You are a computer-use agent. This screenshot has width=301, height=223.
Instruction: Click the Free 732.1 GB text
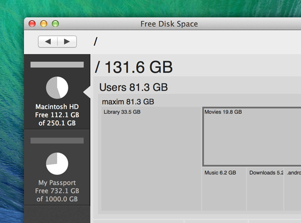pos(57,191)
